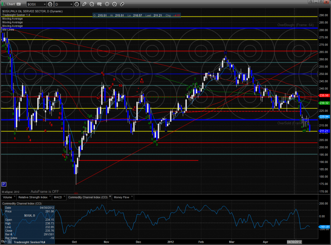The width and height of the screenshot is (331, 245).
Task: Open the Relative Strength Index tab
Action: tap(33, 197)
